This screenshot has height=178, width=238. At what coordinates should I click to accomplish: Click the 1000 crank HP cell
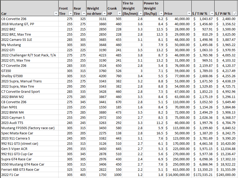[x=115, y=175]
